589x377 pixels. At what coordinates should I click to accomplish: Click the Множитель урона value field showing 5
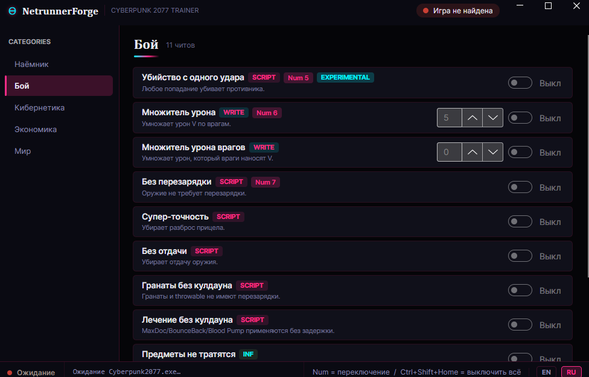click(449, 118)
